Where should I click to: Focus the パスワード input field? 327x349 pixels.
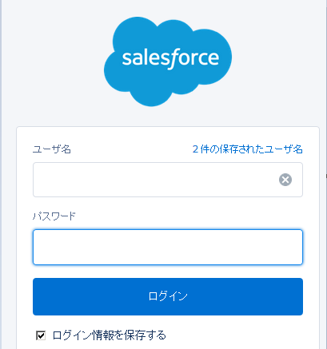(x=168, y=247)
